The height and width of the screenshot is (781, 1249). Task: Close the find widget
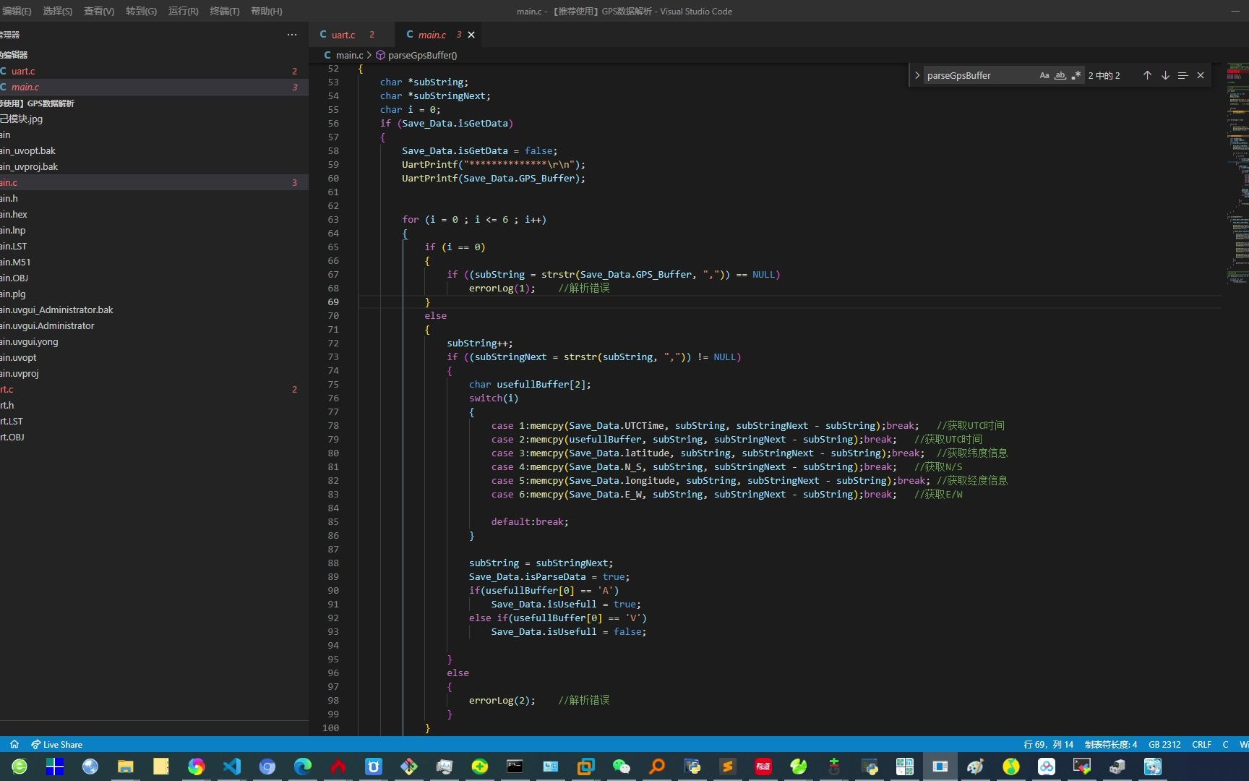tap(1201, 75)
